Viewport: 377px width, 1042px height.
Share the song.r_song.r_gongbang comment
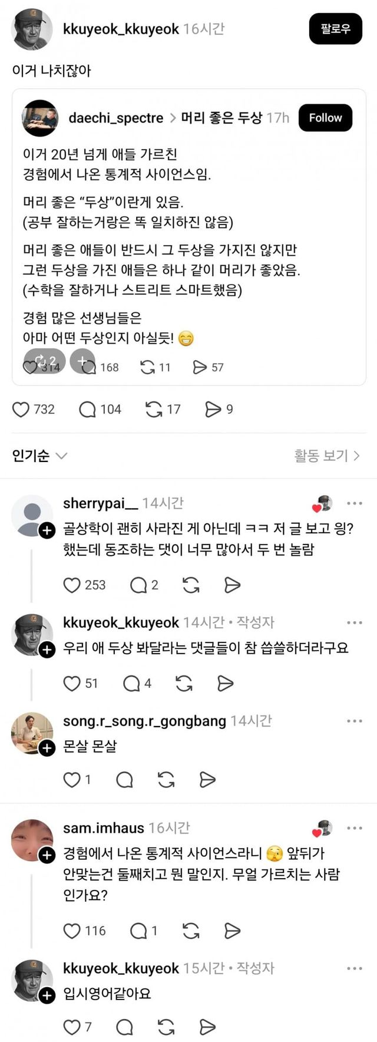[207, 780]
